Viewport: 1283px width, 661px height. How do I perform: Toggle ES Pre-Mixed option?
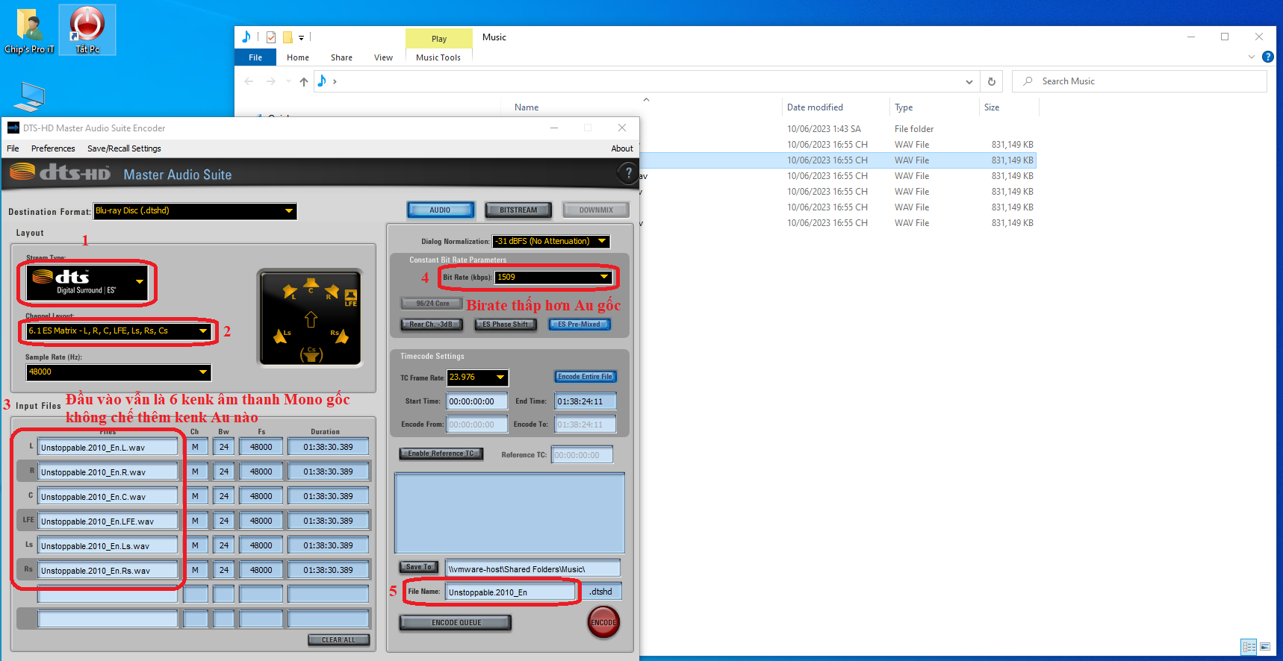point(580,325)
